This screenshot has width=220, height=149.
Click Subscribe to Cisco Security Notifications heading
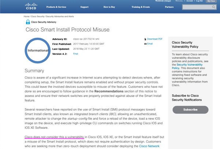[187, 98]
